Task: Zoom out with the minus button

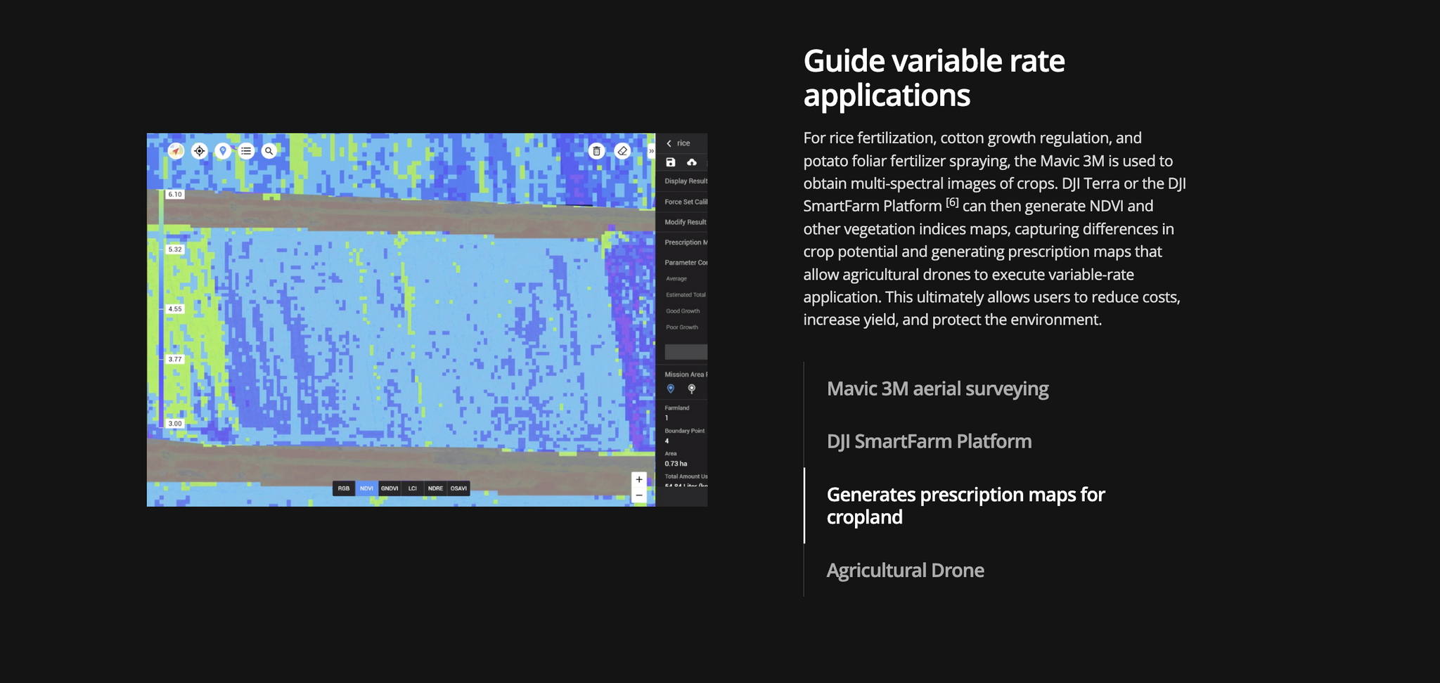Action: click(639, 495)
